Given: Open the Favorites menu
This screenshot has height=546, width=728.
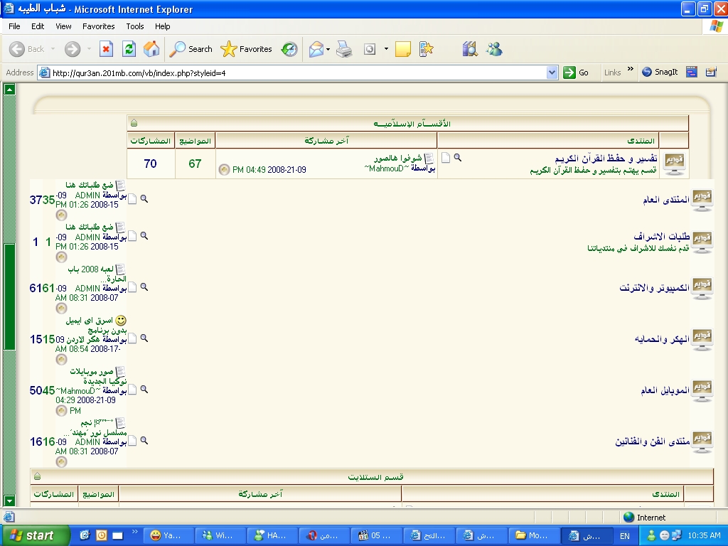Looking at the screenshot, I should (x=98, y=26).
